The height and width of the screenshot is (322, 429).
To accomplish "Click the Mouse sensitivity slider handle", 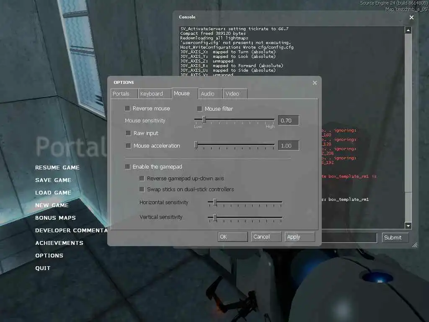I will pyautogui.click(x=204, y=119).
